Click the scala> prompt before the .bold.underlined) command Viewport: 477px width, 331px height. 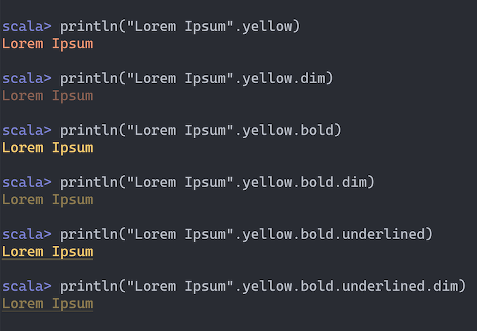point(27,234)
